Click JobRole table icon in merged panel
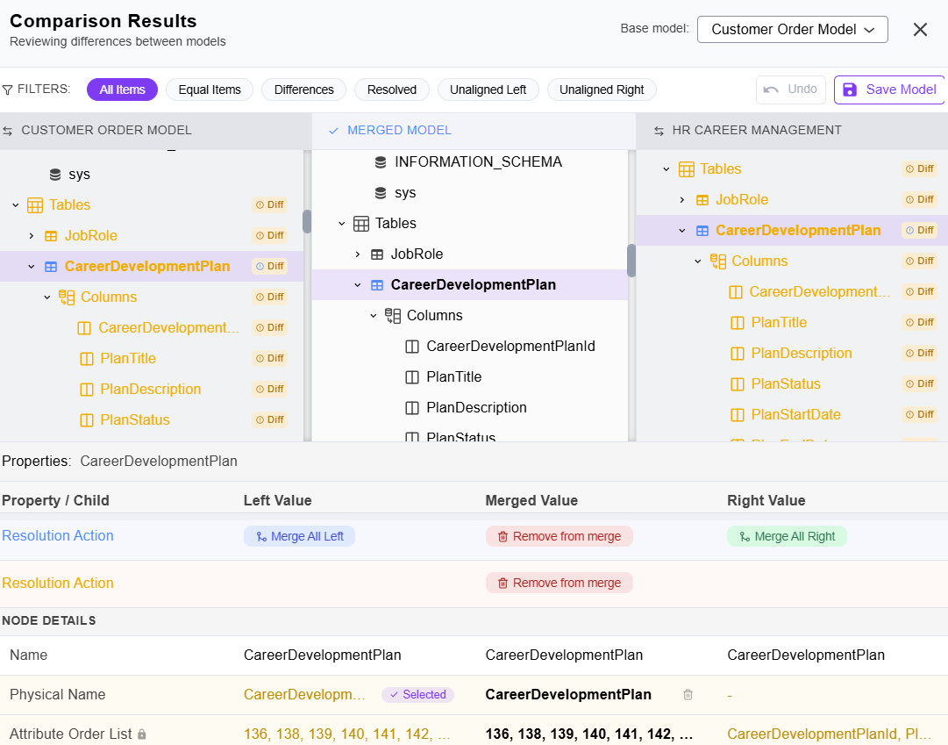 pos(377,254)
